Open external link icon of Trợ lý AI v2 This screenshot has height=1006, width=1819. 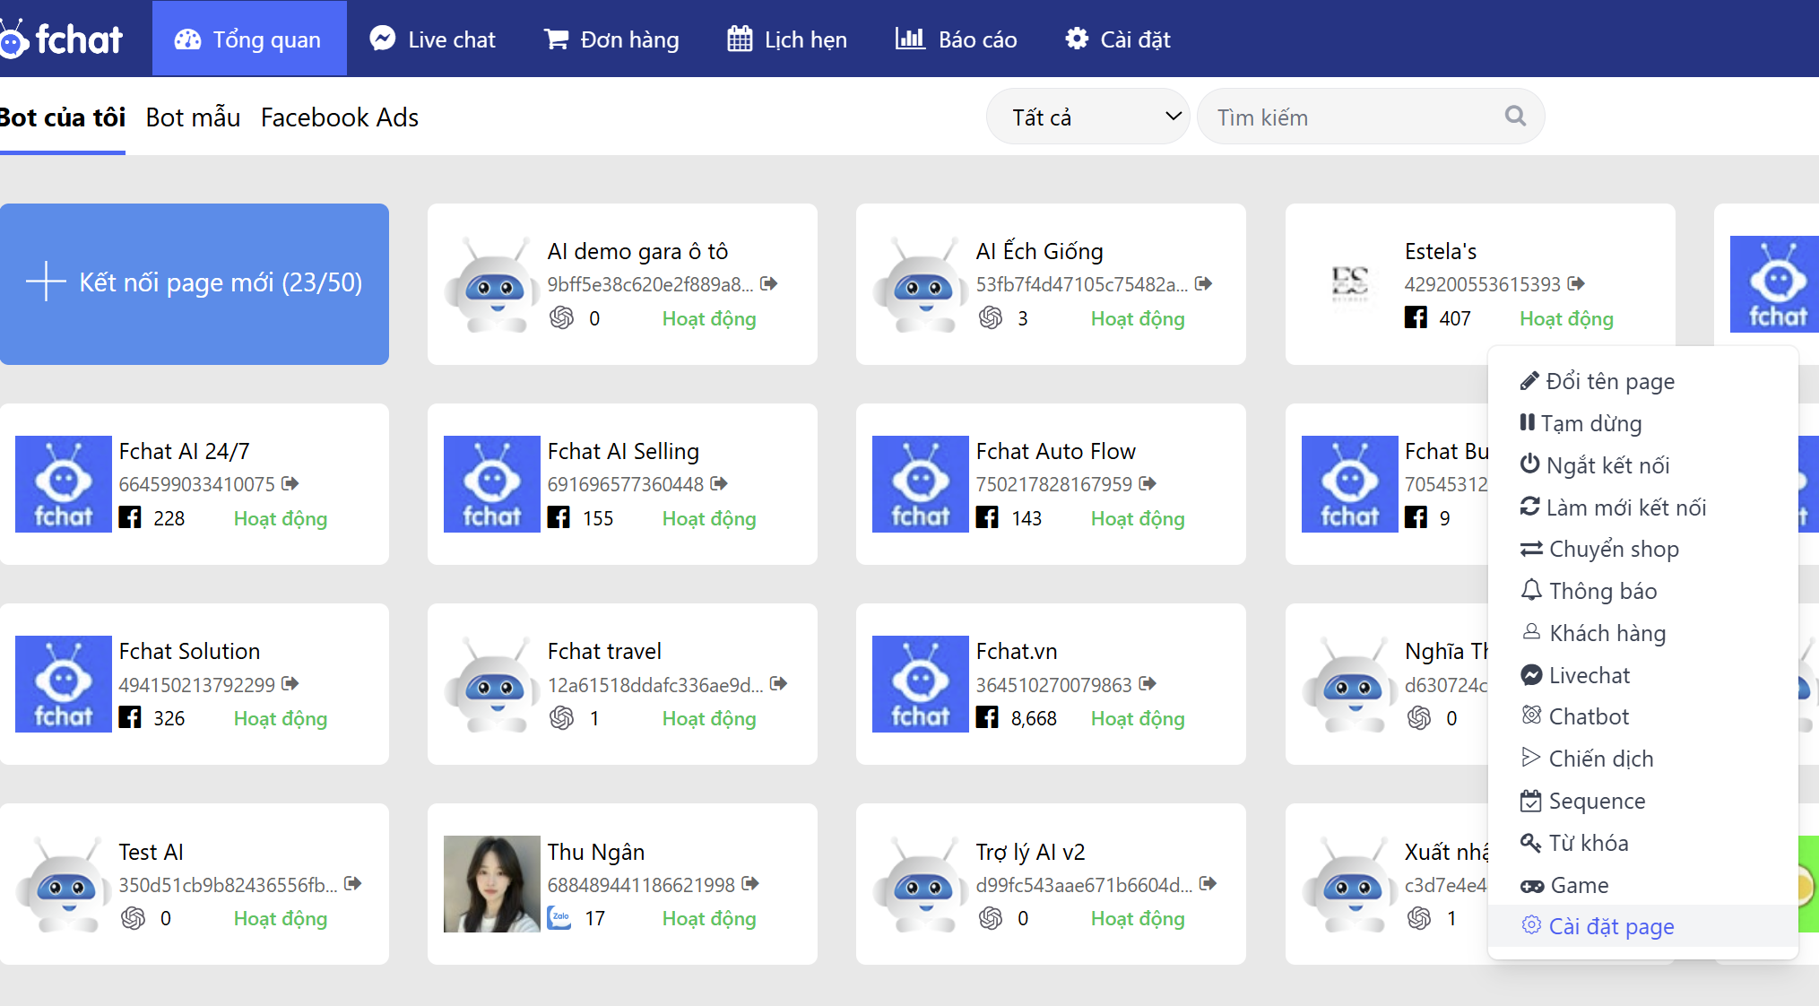(1208, 883)
